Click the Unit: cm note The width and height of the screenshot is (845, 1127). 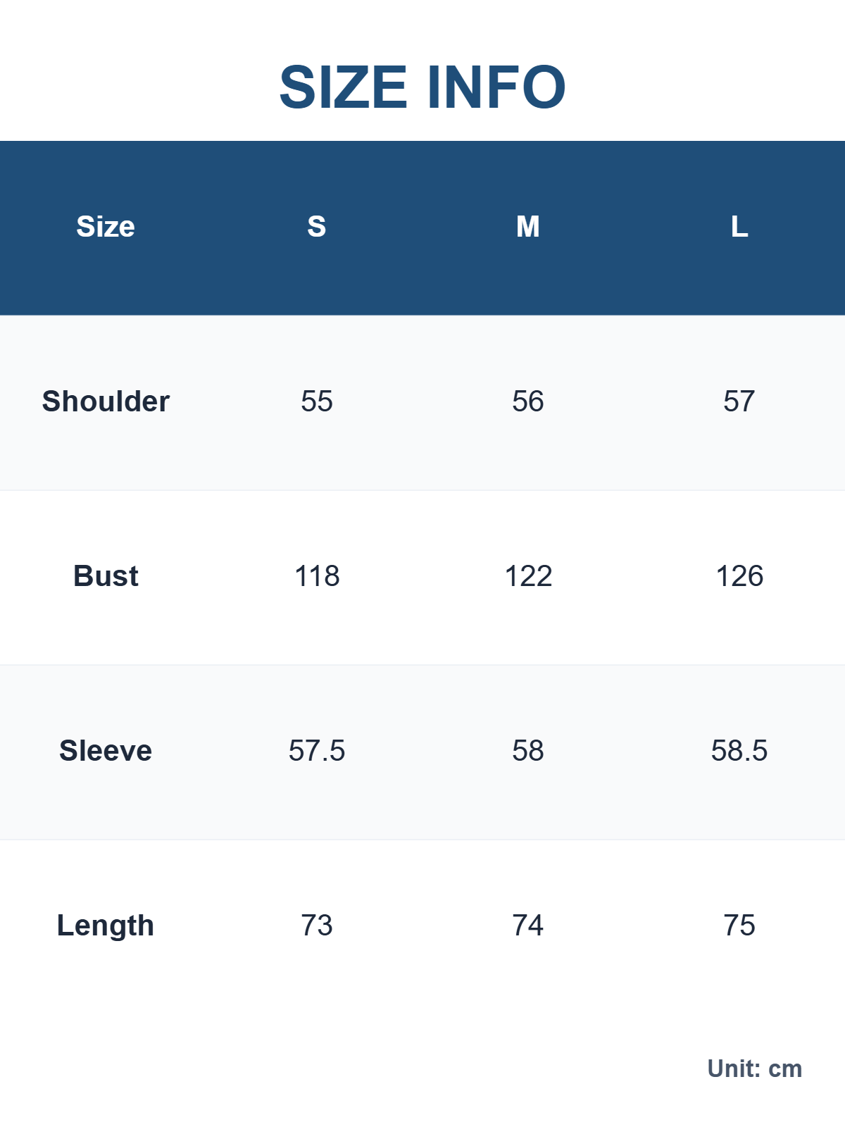click(755, 1069)
